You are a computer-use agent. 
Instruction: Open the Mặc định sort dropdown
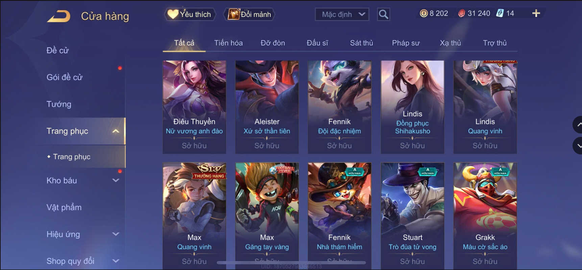pyautogui.click(x=342, y=14)
